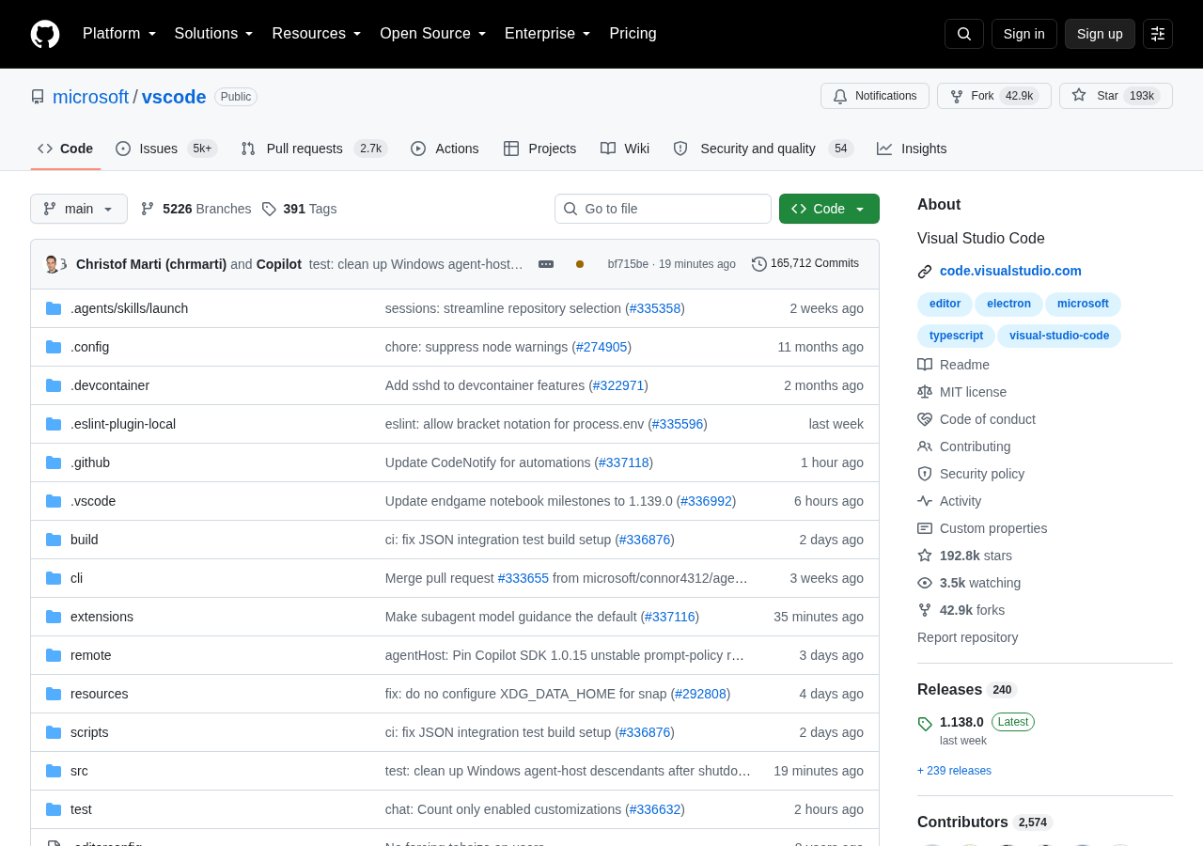Open the Actions tab
Viewport: 1203px width, 846px height.
click(445, 149)
